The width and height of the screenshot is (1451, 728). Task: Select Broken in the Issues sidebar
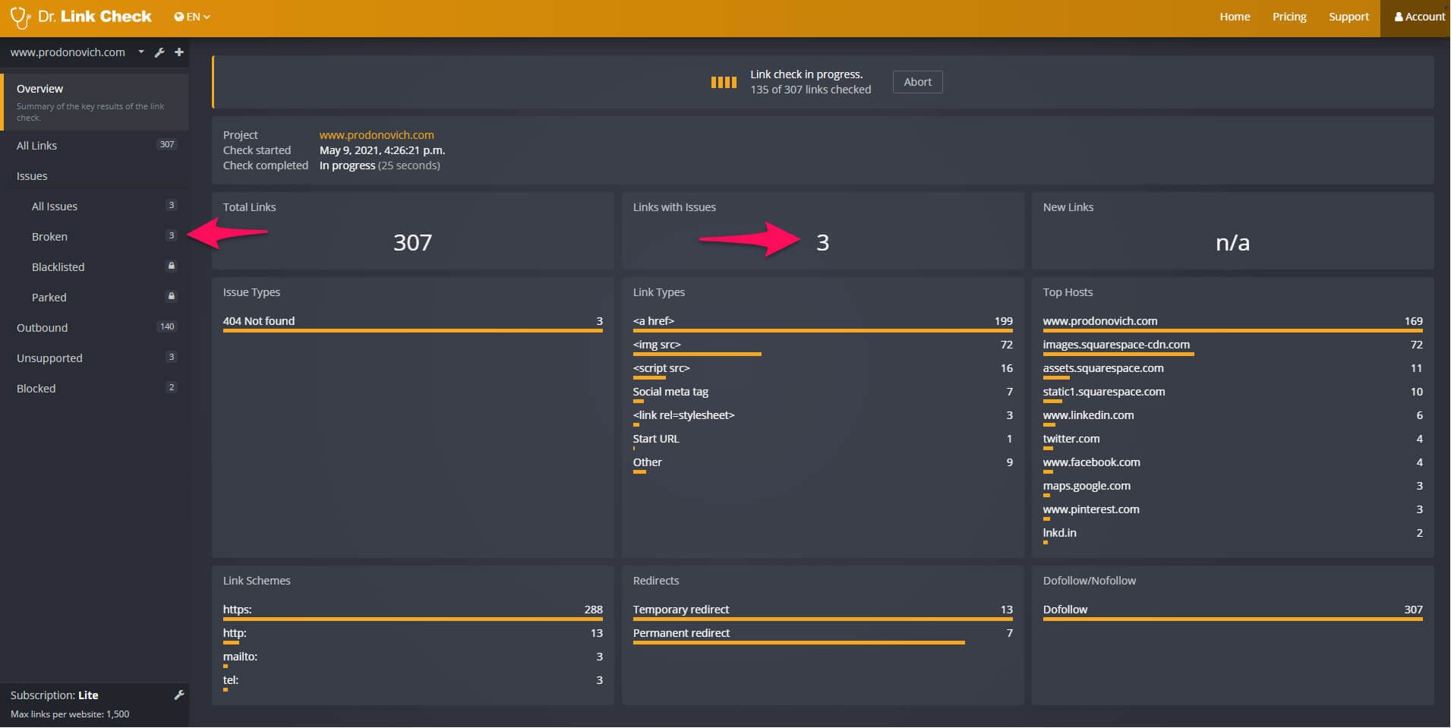(x=49, y=237)
